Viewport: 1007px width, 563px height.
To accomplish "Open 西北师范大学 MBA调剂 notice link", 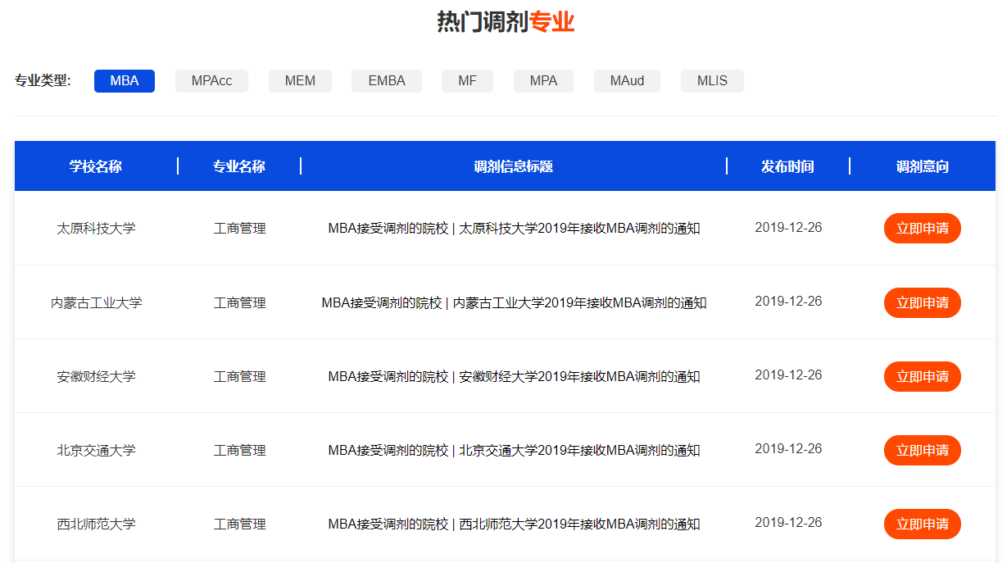I will pyautogui.click(x=514, y=524).
